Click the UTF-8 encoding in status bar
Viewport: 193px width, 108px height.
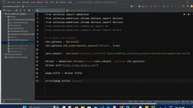(142, 102)
